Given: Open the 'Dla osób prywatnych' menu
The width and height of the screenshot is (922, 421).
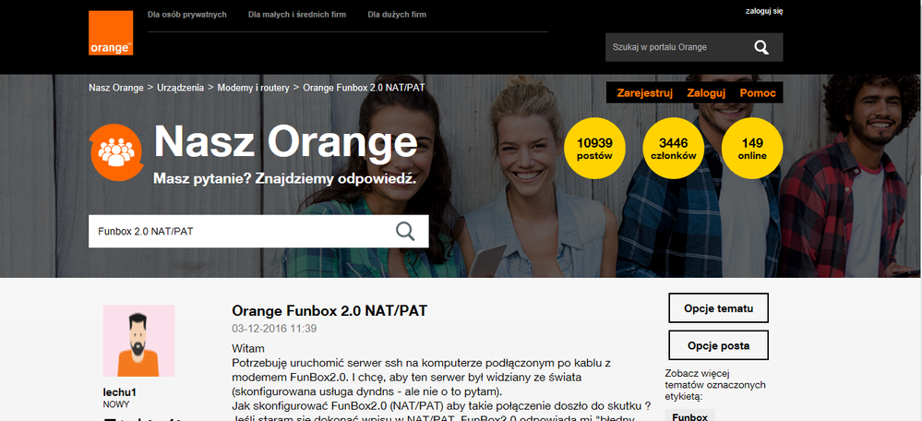Looking at the screenshot, I should (186, 15).
